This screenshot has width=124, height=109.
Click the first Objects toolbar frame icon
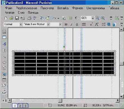click(x=4, y=32)
